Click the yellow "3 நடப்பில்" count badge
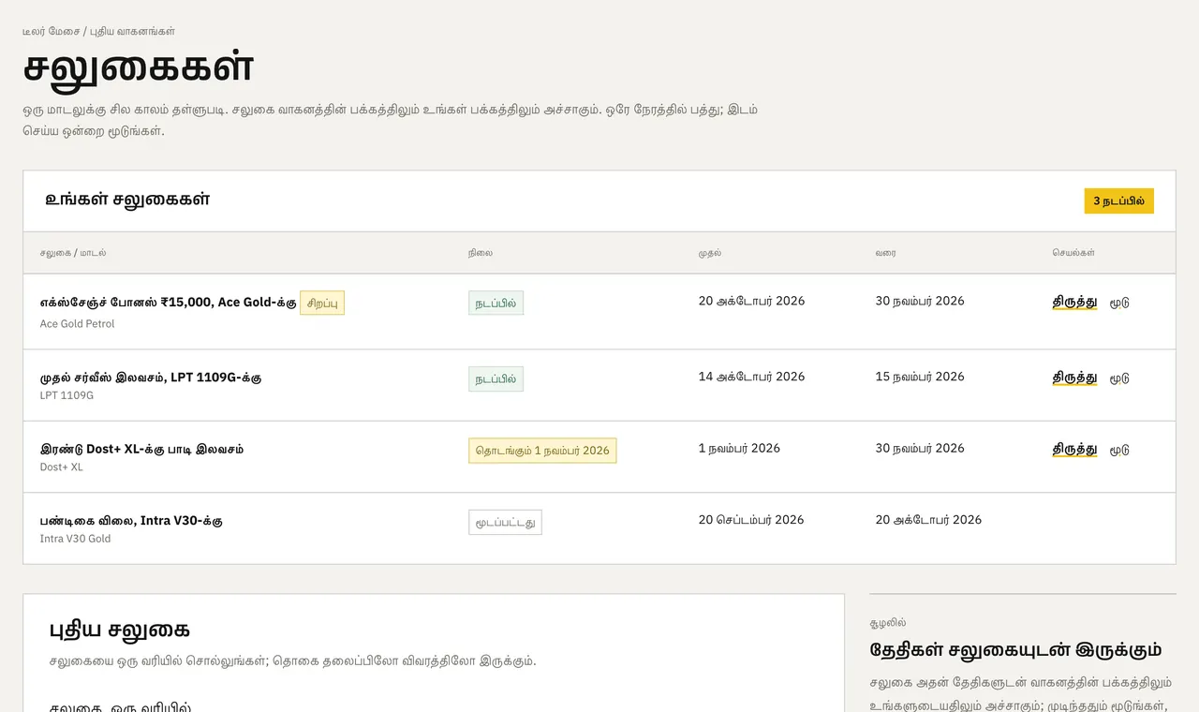1199x712 pixels. [1118, 200]
